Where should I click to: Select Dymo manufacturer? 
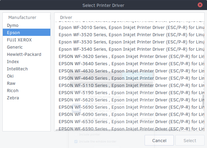click(x=27, y=25)
